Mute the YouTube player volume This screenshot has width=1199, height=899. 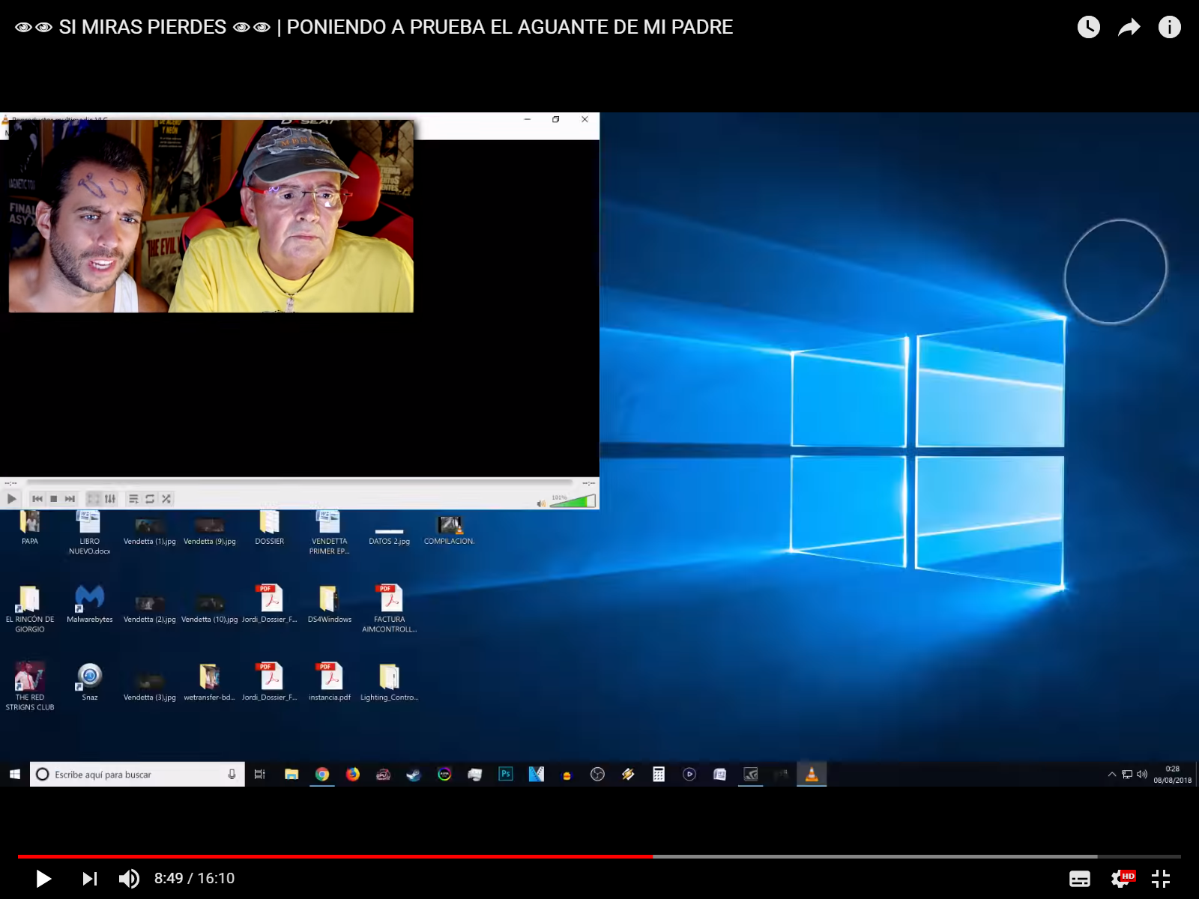coord(129,878)
